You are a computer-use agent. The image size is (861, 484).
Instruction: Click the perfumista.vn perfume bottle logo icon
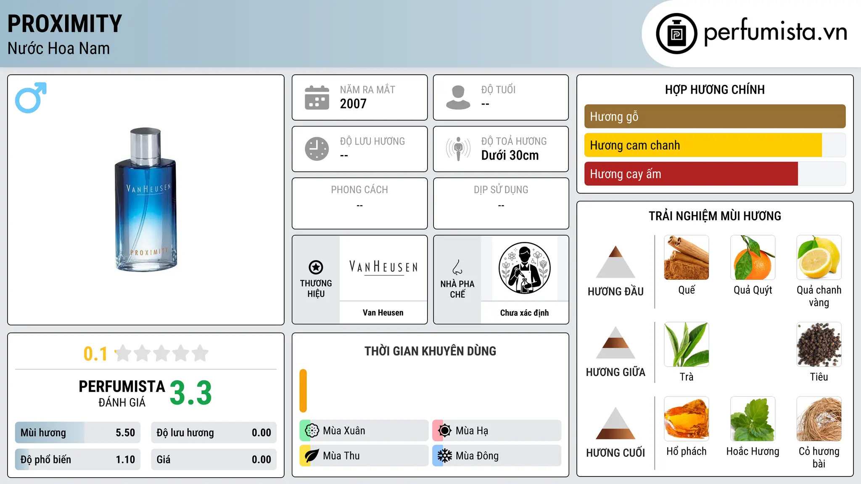676,34
